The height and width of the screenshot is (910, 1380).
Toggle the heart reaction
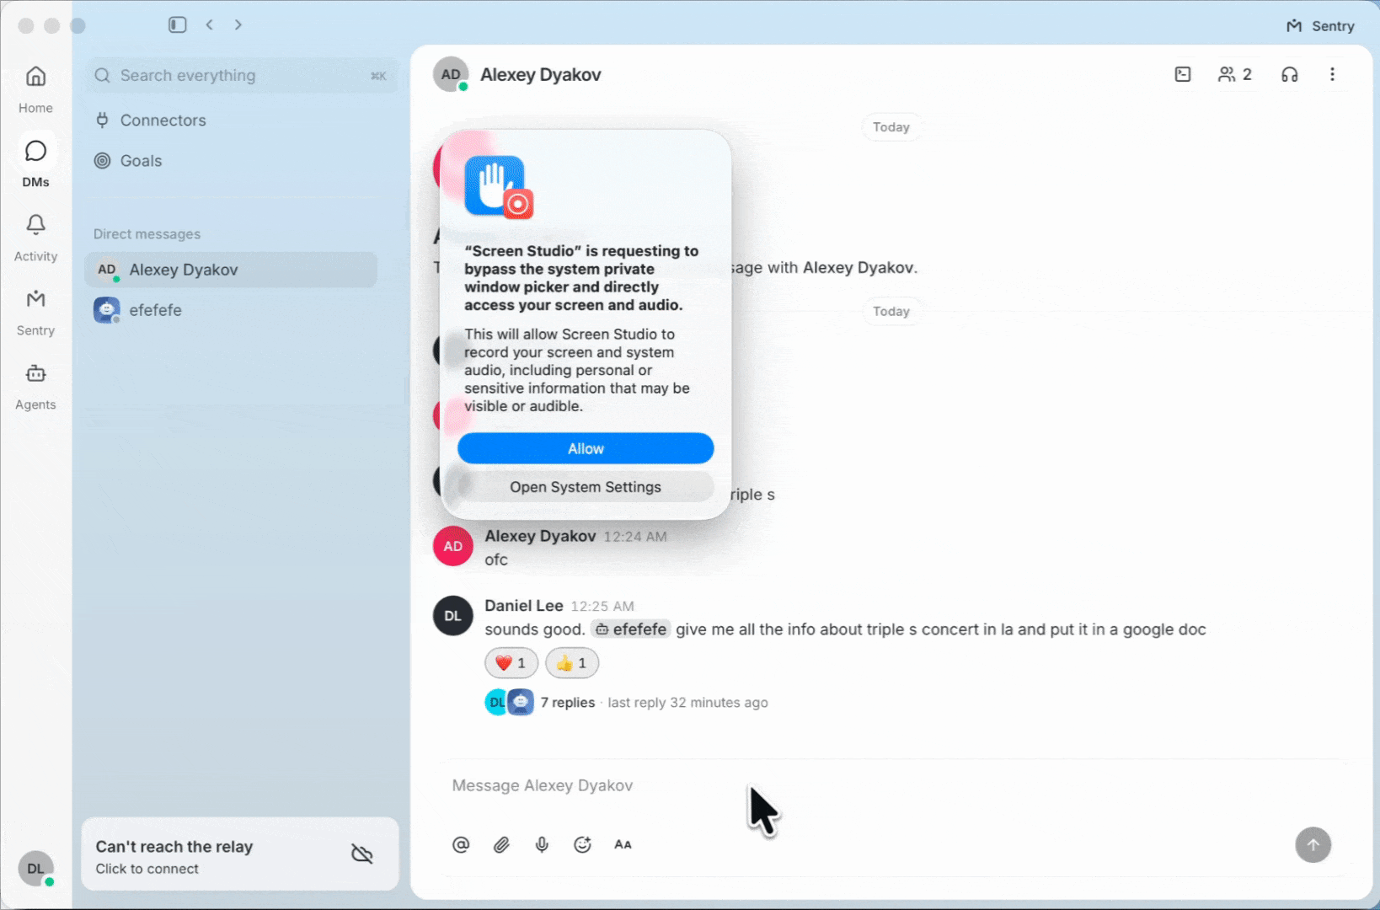511,663
